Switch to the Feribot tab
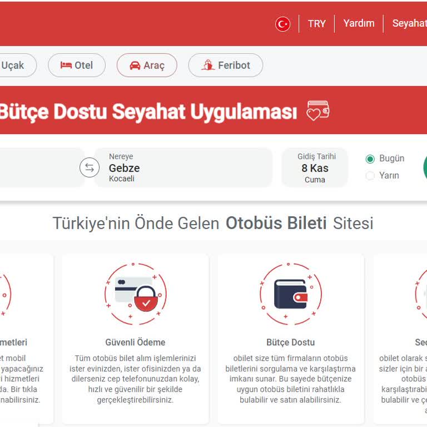Viewport: 427px width, 427px height. pyautogui.click(x=226, y=66)
